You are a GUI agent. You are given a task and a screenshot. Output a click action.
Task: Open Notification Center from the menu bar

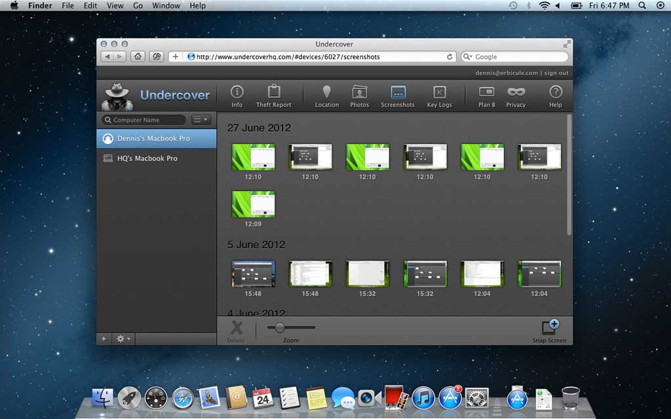(x=661, y=5)
